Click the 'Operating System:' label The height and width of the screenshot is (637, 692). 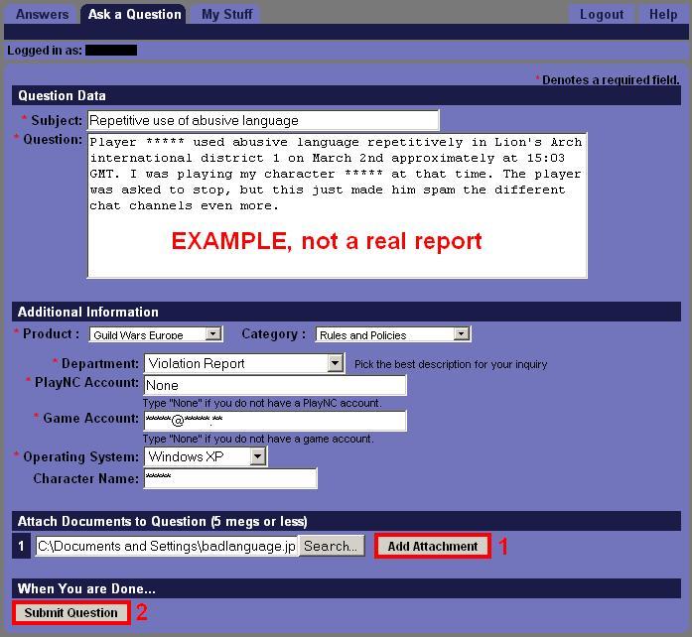coord(80,456)
